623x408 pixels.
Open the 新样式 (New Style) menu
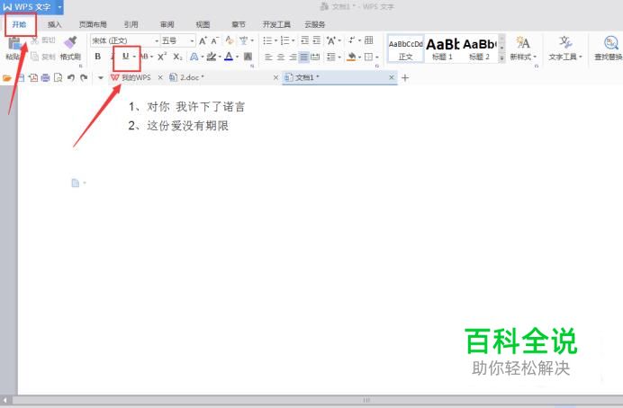[523, 49]
